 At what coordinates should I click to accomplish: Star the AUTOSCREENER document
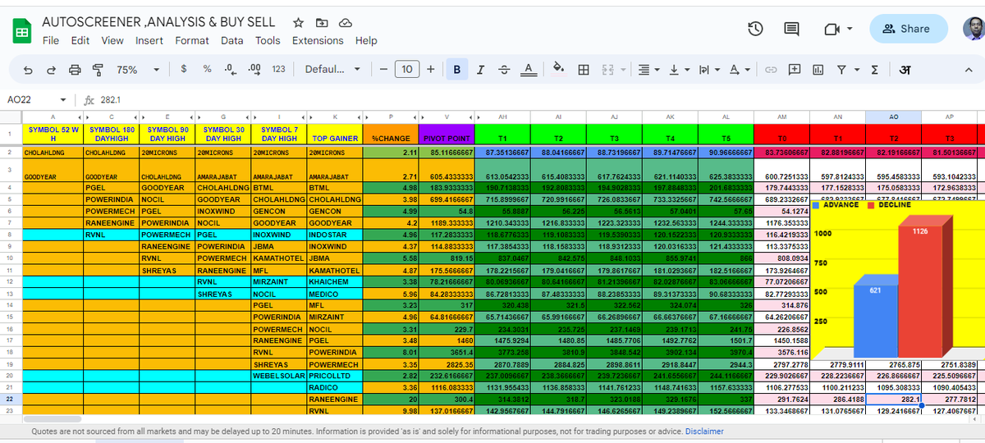pyautogui.click(x=298, y=23)
